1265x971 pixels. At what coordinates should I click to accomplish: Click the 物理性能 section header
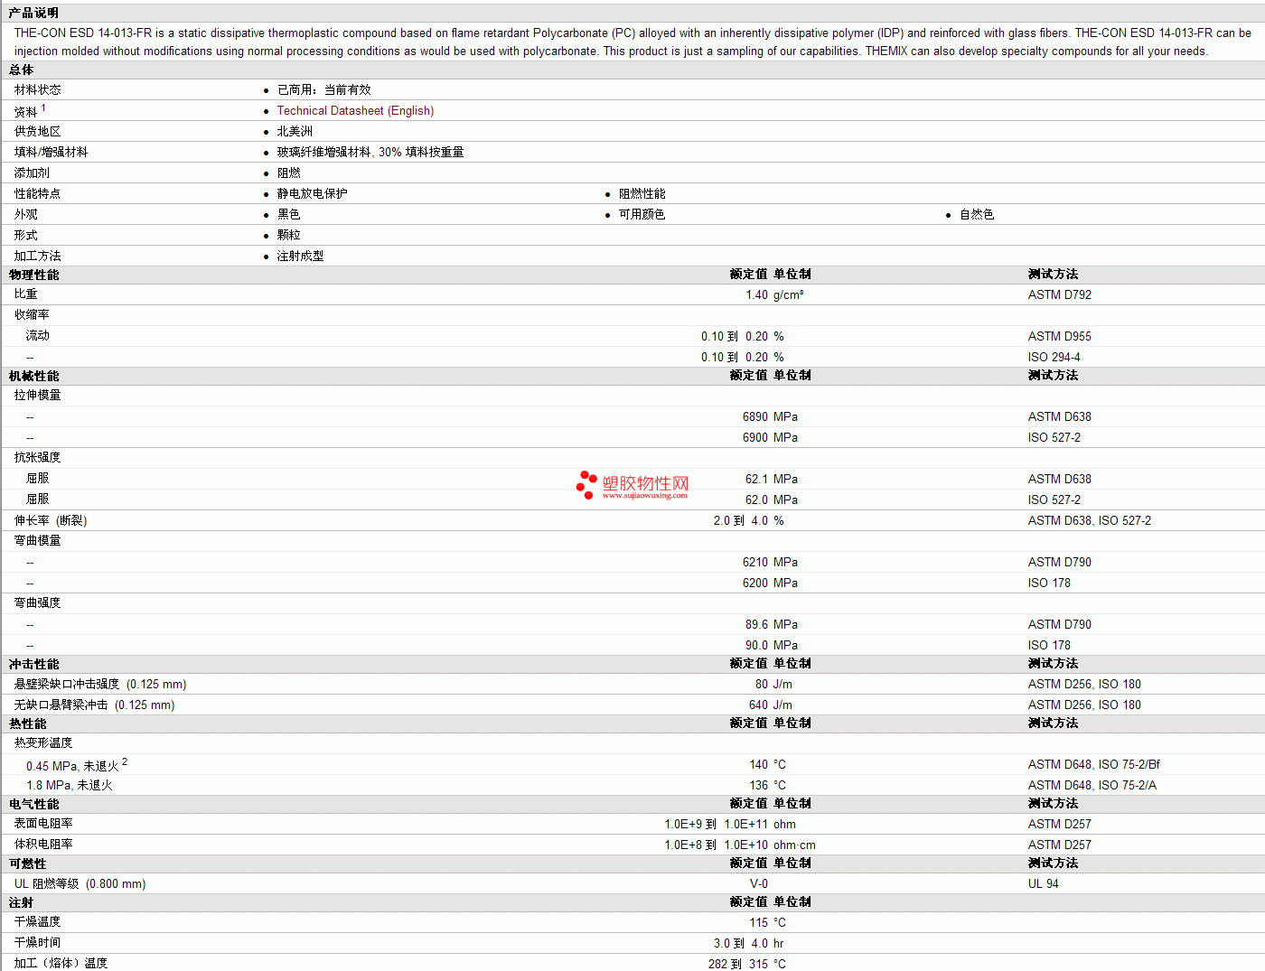(x=33, y=275)
